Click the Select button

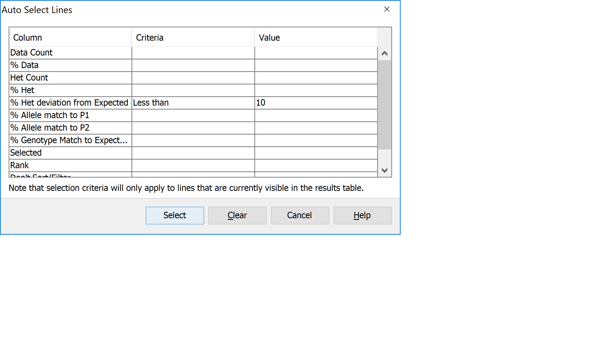(175, 215)
